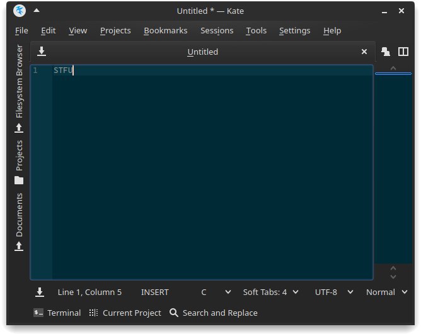This screenshot has height=334, width=421.
Task: Click the download arrow icon left of Untitled tab
Action: 42,51
